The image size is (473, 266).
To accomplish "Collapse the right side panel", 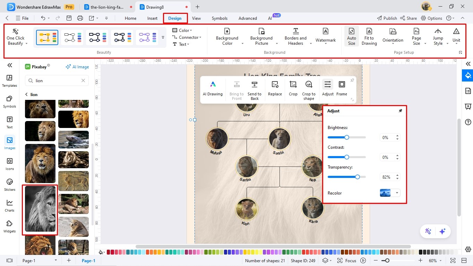I will (468, 64).
